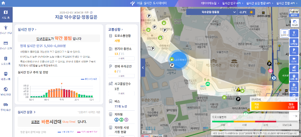301x137 pixels.
Task: Click the 인구혼잡도 underlined link
Action: [44, 39]
